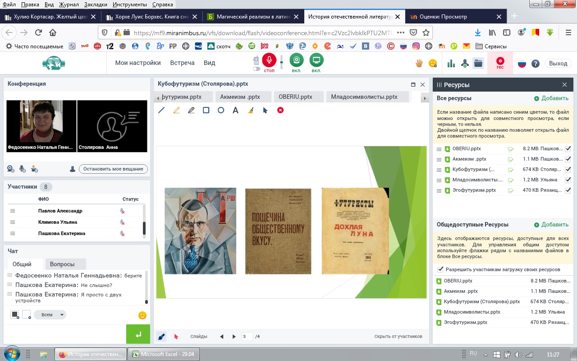Open the language flag selector
Viewport: 577px width, 361px height.
tap(522, 64)
